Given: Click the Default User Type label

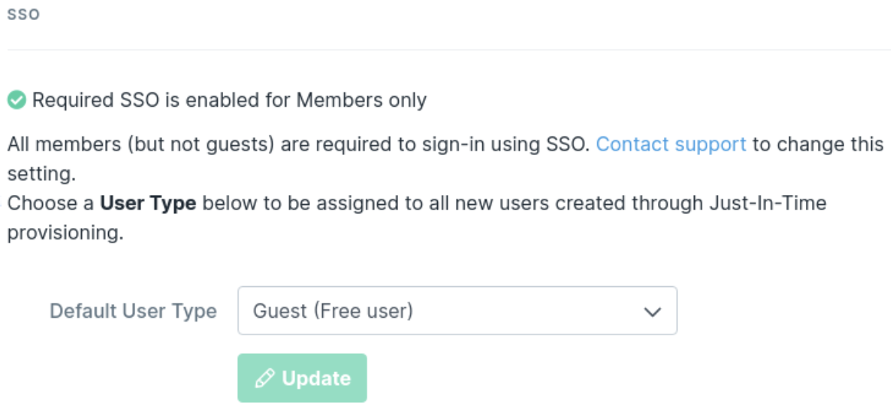Looking at the screenshot, I should [x=133, y=311].
